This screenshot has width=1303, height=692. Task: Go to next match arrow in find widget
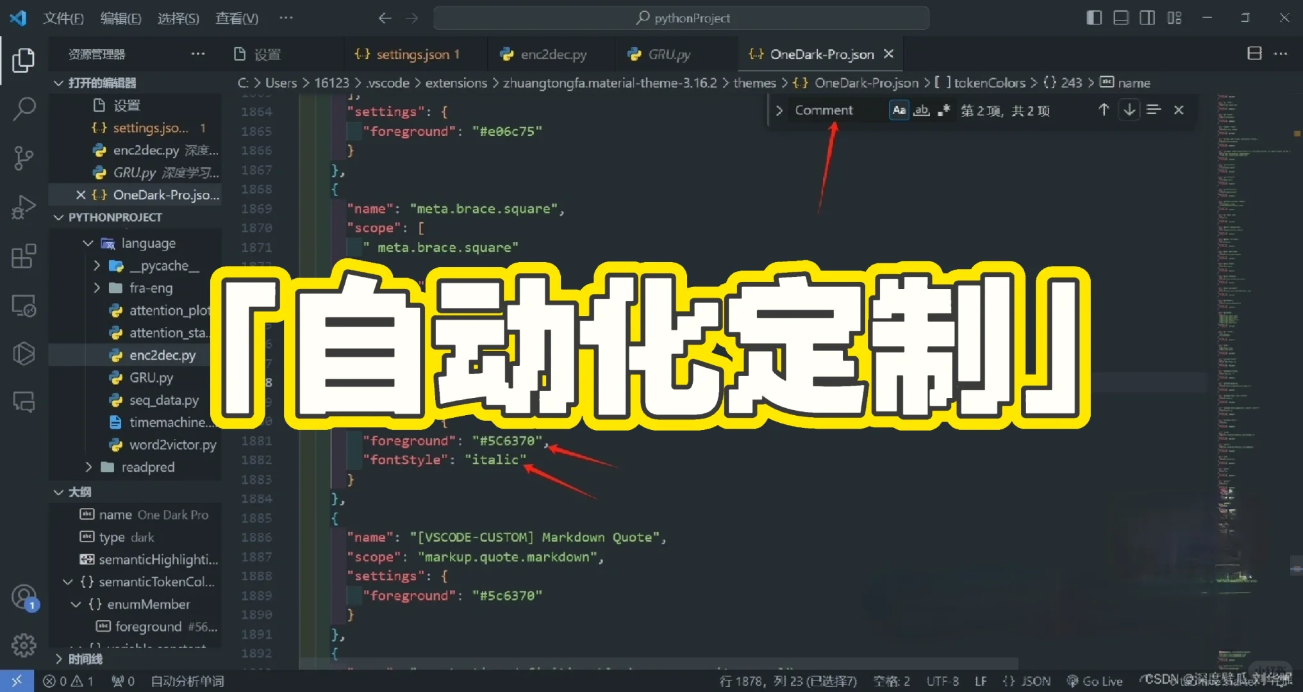tap(1129, 110)
